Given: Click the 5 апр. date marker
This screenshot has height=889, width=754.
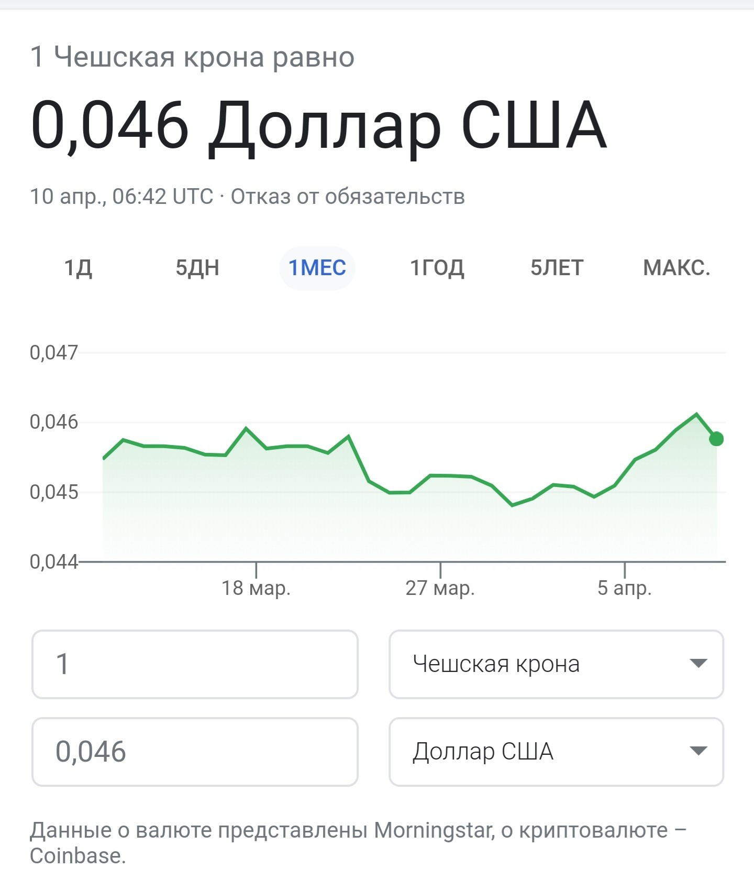Looking at the screenshot, I should coord(625,589).
